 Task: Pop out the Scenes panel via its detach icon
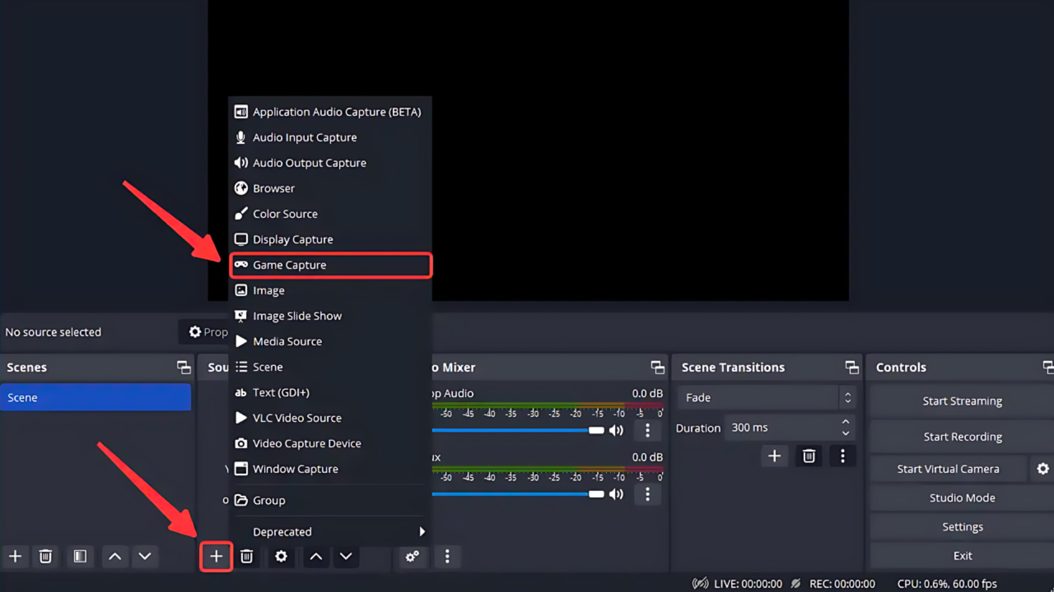[x=184, y=367]
